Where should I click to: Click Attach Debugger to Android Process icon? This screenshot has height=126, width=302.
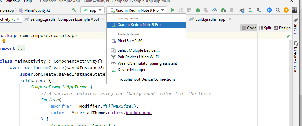(x=223, y=10)
